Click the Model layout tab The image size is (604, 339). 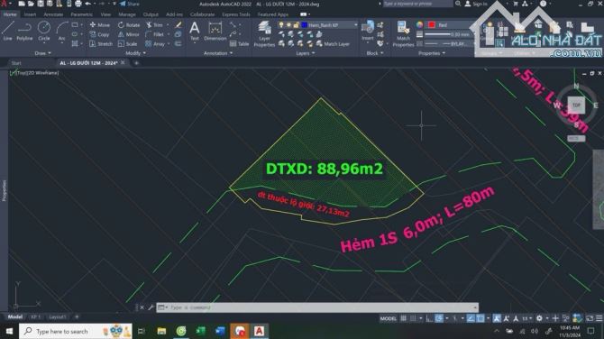click(15, 316)
